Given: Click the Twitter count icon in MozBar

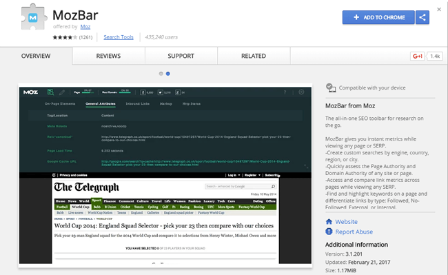Looking at the screenshot, I should tap(161, 92).
